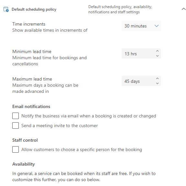
Task: Click the policy, availability, notifications description text
Action: pyautogui.click(x=120, y=9)
